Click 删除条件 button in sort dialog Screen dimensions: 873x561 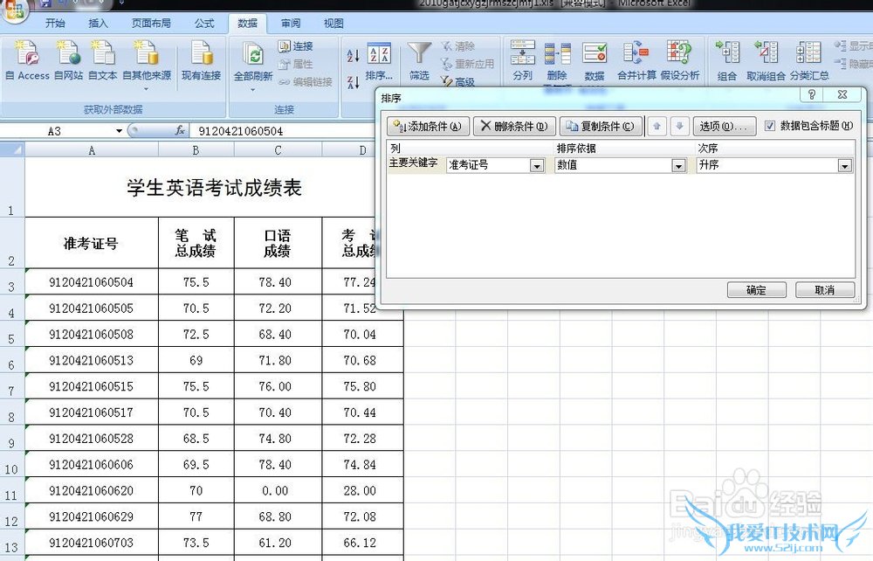pos(514,126)
